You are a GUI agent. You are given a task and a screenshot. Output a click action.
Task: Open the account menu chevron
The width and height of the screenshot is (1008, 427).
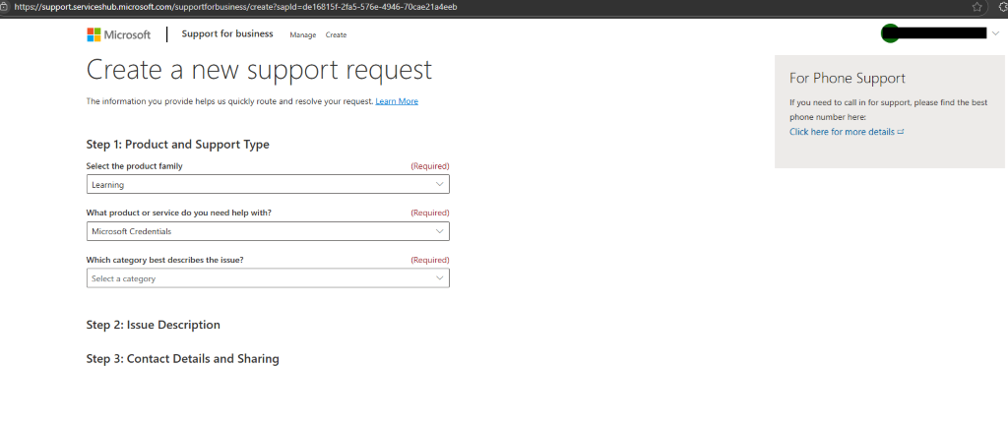click(x=996, y=34)
